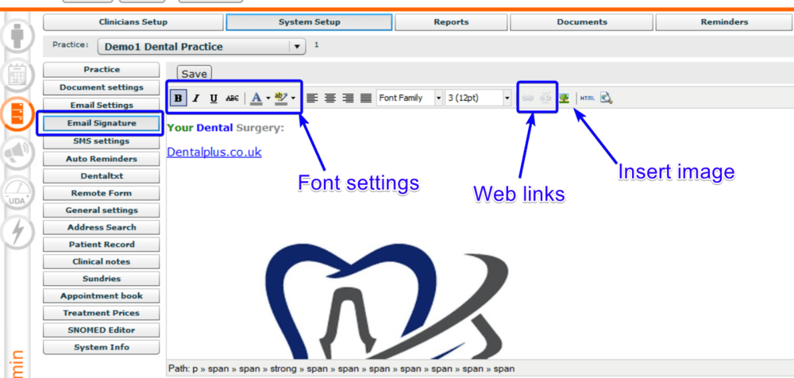794x378 pixels.
Task: Open the Font Family dropdown
Action: pyautogui.click(x=410, y=98)
